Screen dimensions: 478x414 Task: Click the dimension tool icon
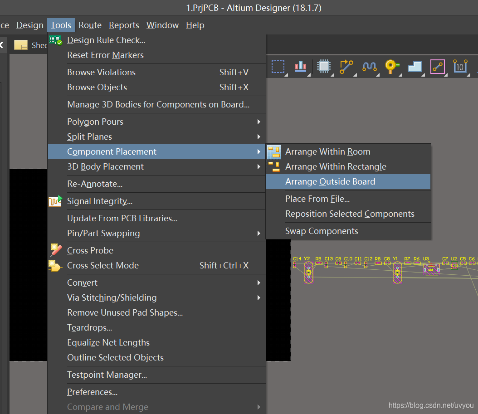(460, 67)
